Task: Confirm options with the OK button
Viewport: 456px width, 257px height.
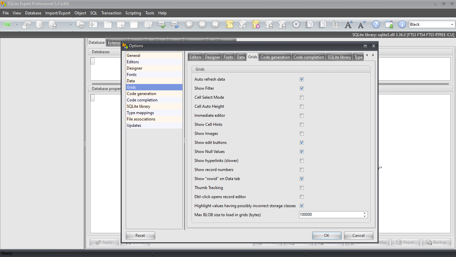Action: pos(327,236)
